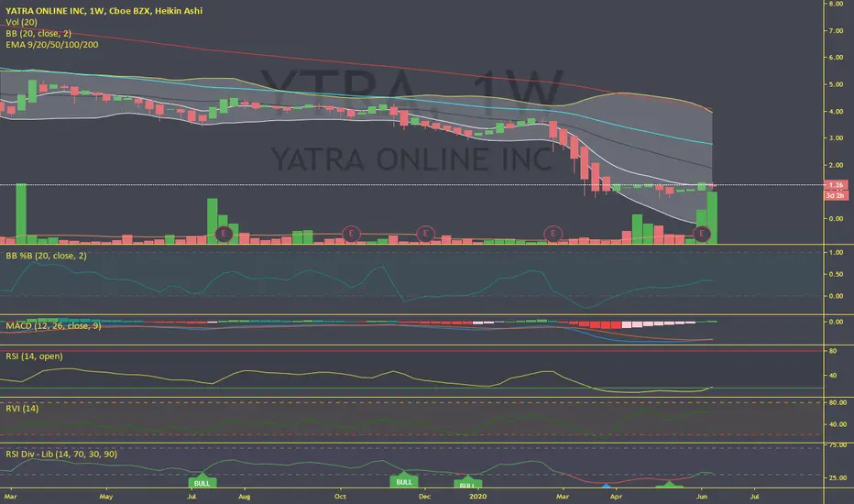This screenshot has width=854, height=504.
Task: Click the 8.00 price axis label
Action: click(836, 4)
